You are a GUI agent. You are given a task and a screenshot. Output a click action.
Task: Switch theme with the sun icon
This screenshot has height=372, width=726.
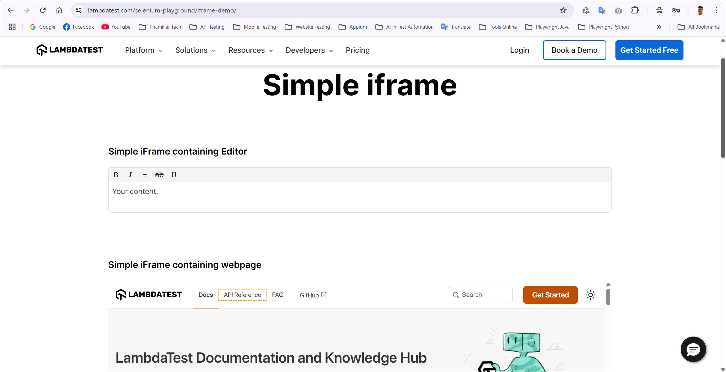590,295
